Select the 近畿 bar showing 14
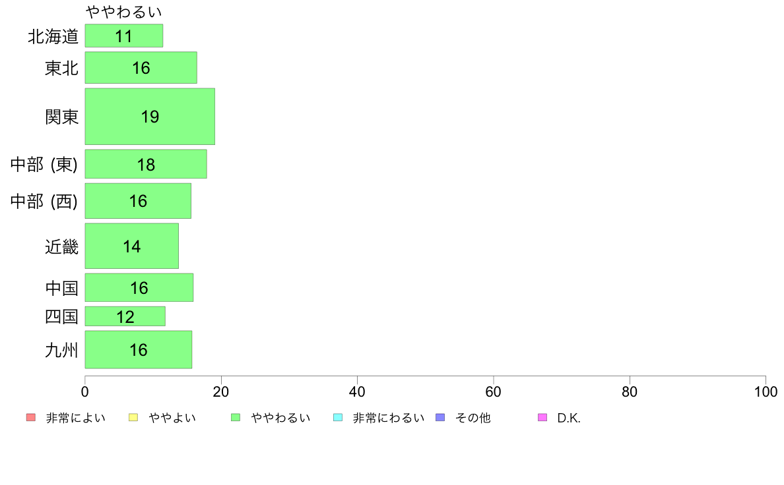 pos(132,246)
